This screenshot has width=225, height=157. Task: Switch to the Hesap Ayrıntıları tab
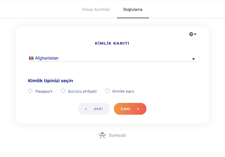coord(96,10)
